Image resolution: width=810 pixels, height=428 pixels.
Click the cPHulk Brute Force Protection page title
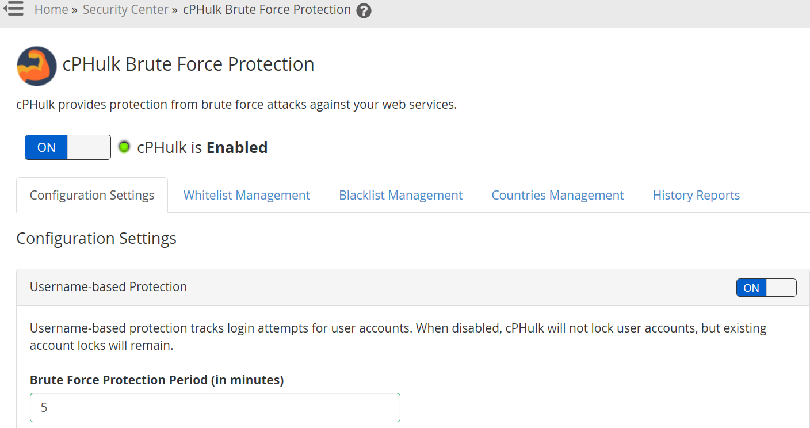pos(189,64)
